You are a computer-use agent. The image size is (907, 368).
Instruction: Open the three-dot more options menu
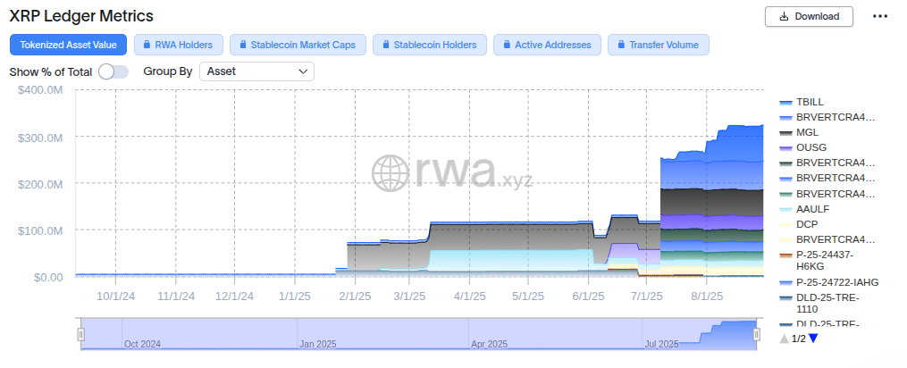tap(880, 16)
